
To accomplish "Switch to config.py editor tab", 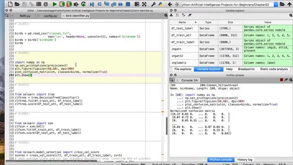I will click(50, 16).
